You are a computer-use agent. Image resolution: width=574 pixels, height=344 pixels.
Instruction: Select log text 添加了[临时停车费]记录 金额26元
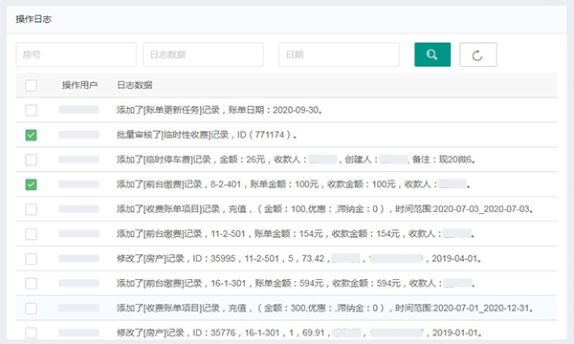click(x=297, y=160)
